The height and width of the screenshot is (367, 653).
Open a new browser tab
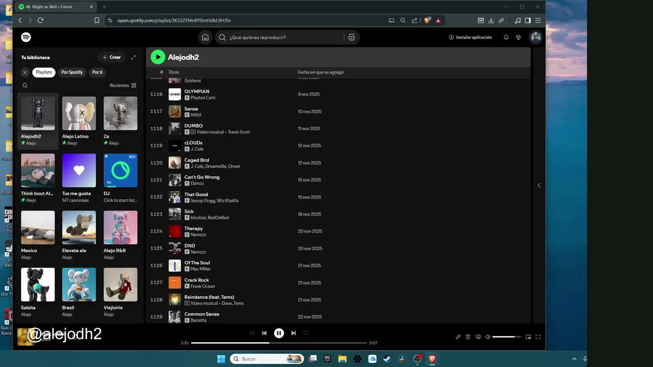(104, 7)
